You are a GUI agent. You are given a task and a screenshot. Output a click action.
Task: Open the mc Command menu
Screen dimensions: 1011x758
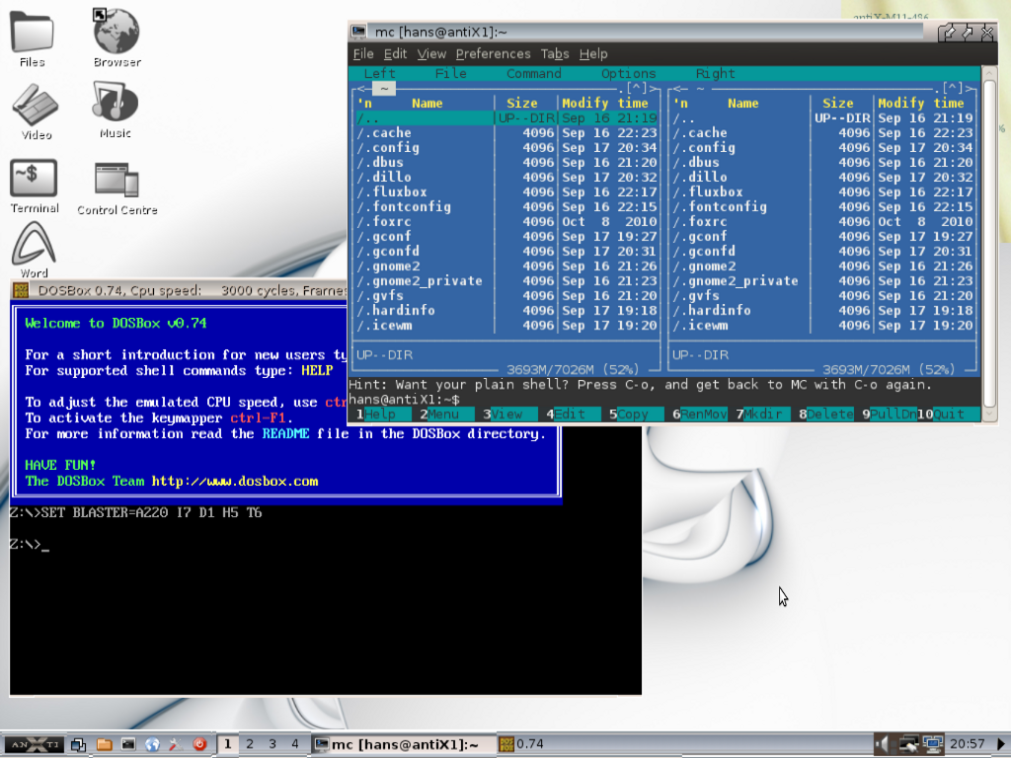click(x=534, y=73)
